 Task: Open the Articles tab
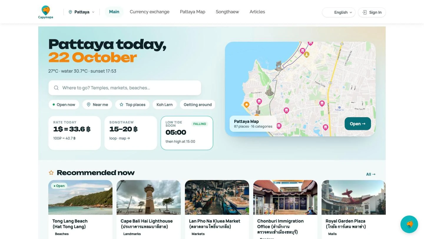(x=257, y=12)
